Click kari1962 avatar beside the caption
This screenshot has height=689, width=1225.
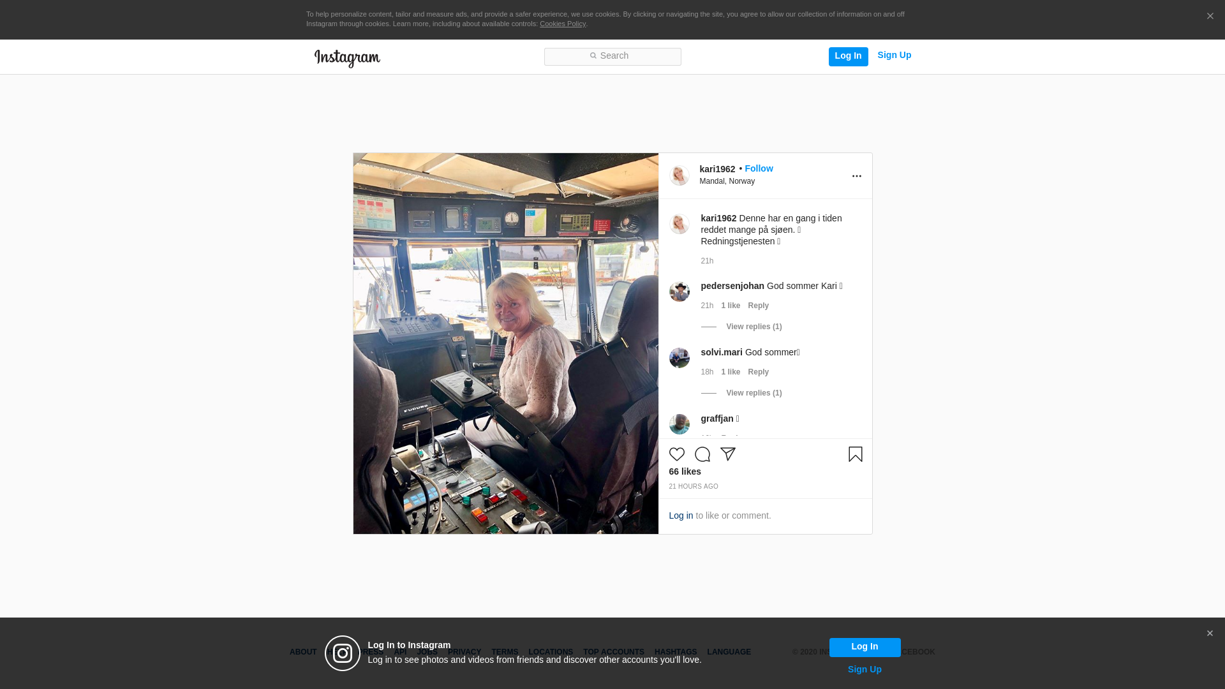679,224
